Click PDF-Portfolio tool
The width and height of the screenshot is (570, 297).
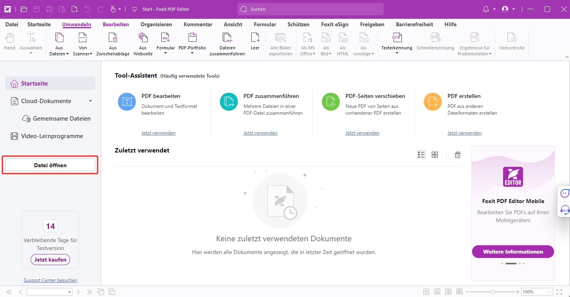(192, 44)
